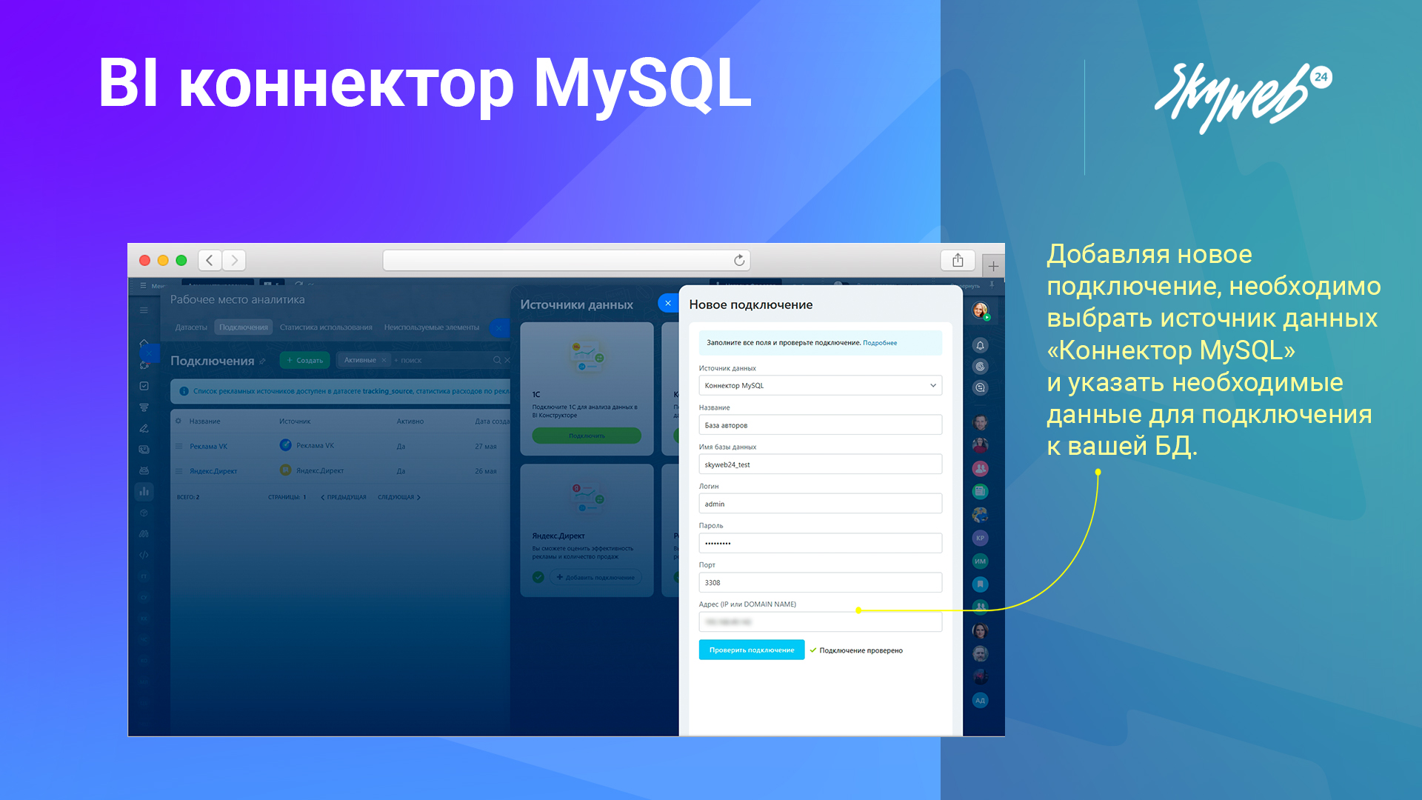Click the tasks checkmark icon in left sidebar

point(144,386)
